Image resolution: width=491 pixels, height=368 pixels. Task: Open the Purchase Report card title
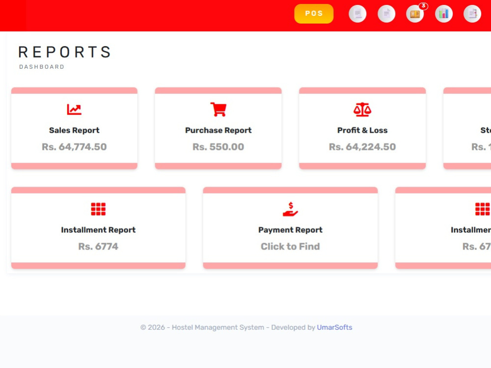tap(218, 130)
